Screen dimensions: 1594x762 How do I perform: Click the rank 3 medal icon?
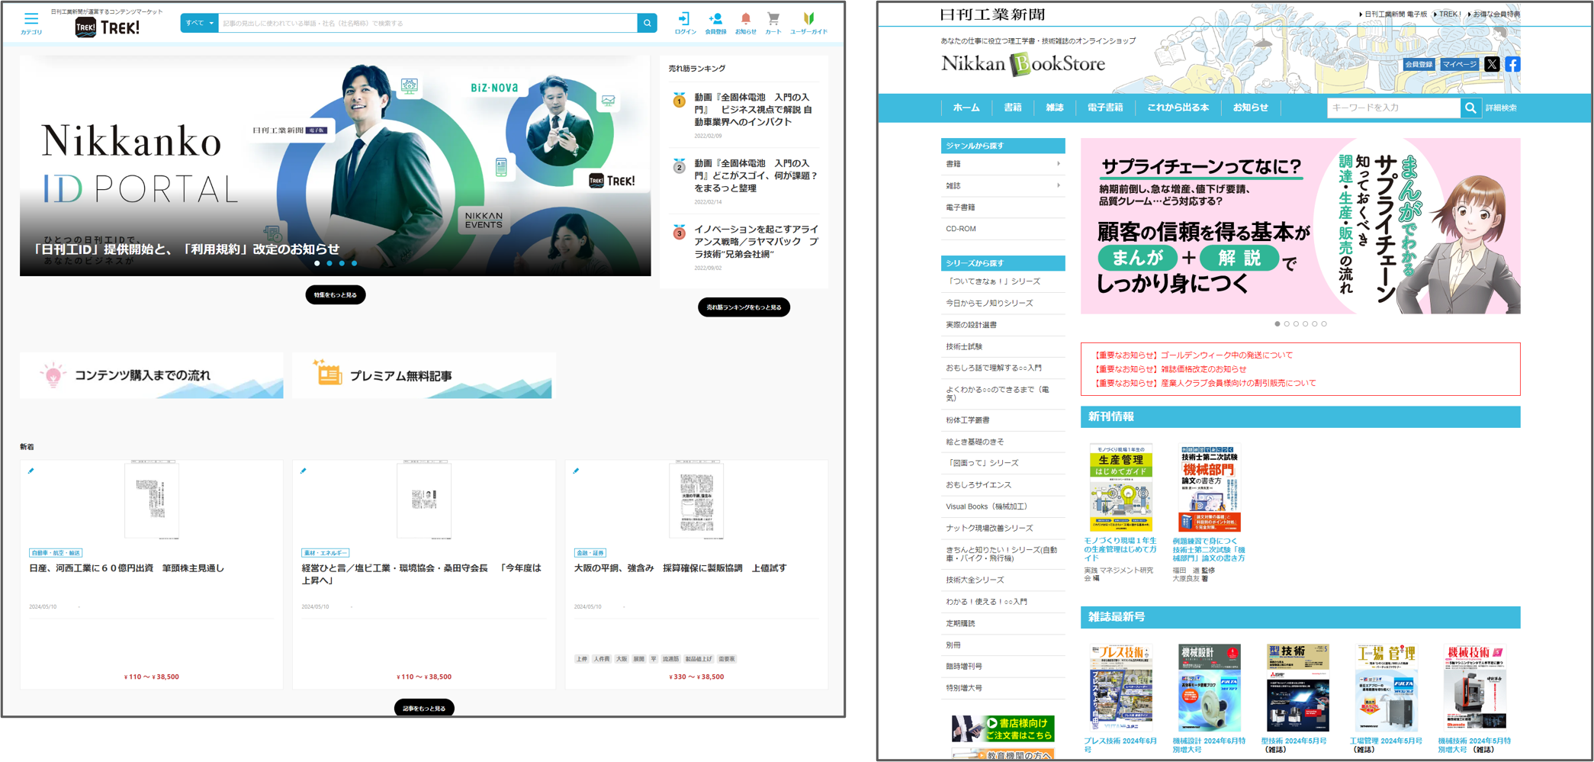point(679,233)
